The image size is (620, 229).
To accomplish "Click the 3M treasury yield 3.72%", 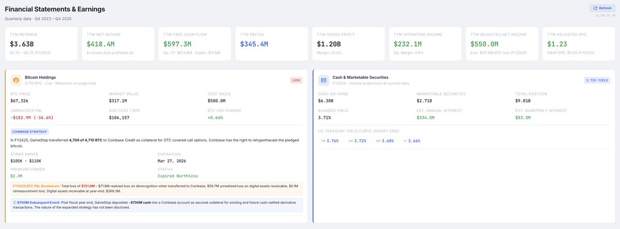I will point(360,141).
